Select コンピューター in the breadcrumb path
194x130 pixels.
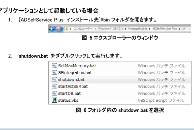coord(83,28)
